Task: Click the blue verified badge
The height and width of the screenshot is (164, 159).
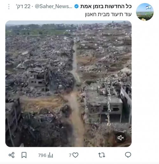Action: [x=76, y=6]
